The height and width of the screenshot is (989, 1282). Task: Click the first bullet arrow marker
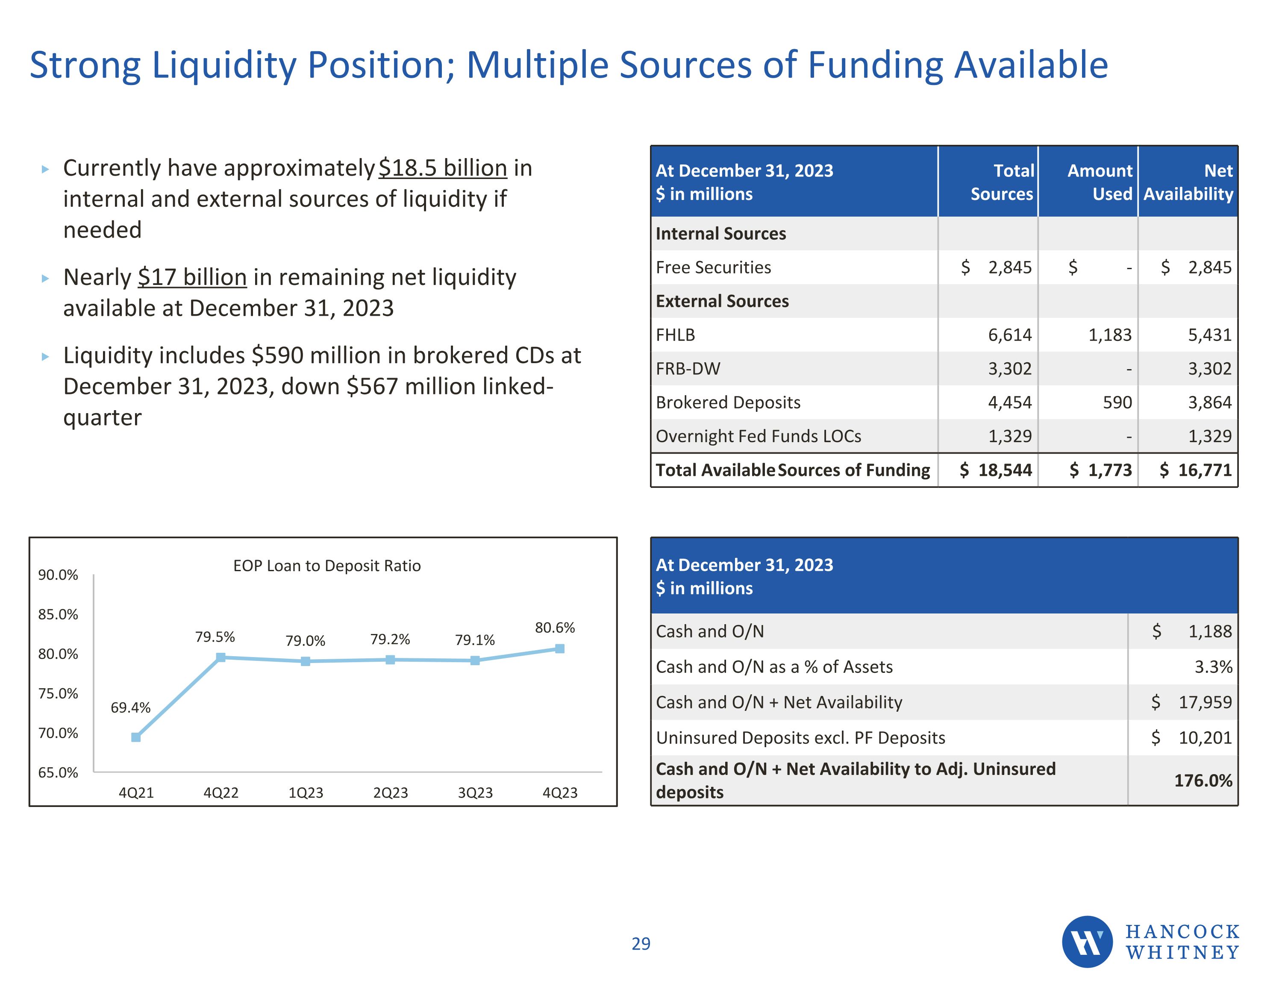click(45, 170)
